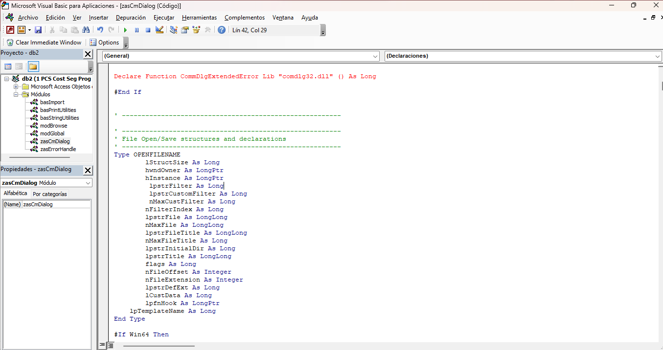Click the View Microsoft Access icon
Viewport: 663px width, 350px height.
click(10, 30)
